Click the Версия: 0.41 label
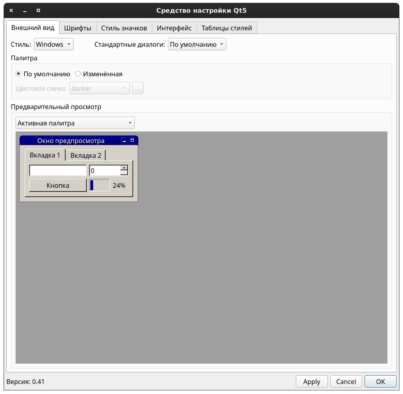 click(x=26, y=382)
